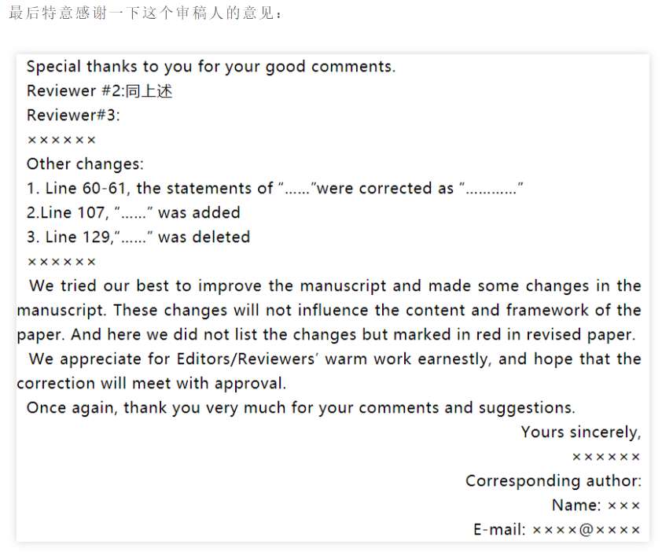This screenshot has width=662, height=552.
Task: Click the Chinese heading about reviewer comments
Action: click(145, 13)
